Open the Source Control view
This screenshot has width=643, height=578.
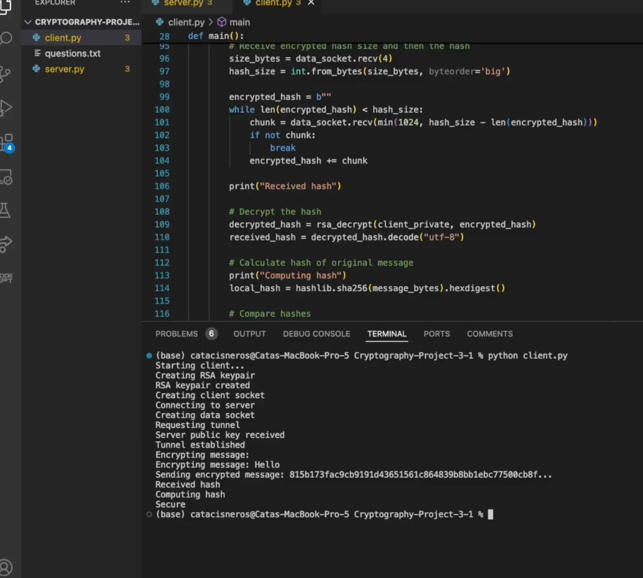[6, 73]
